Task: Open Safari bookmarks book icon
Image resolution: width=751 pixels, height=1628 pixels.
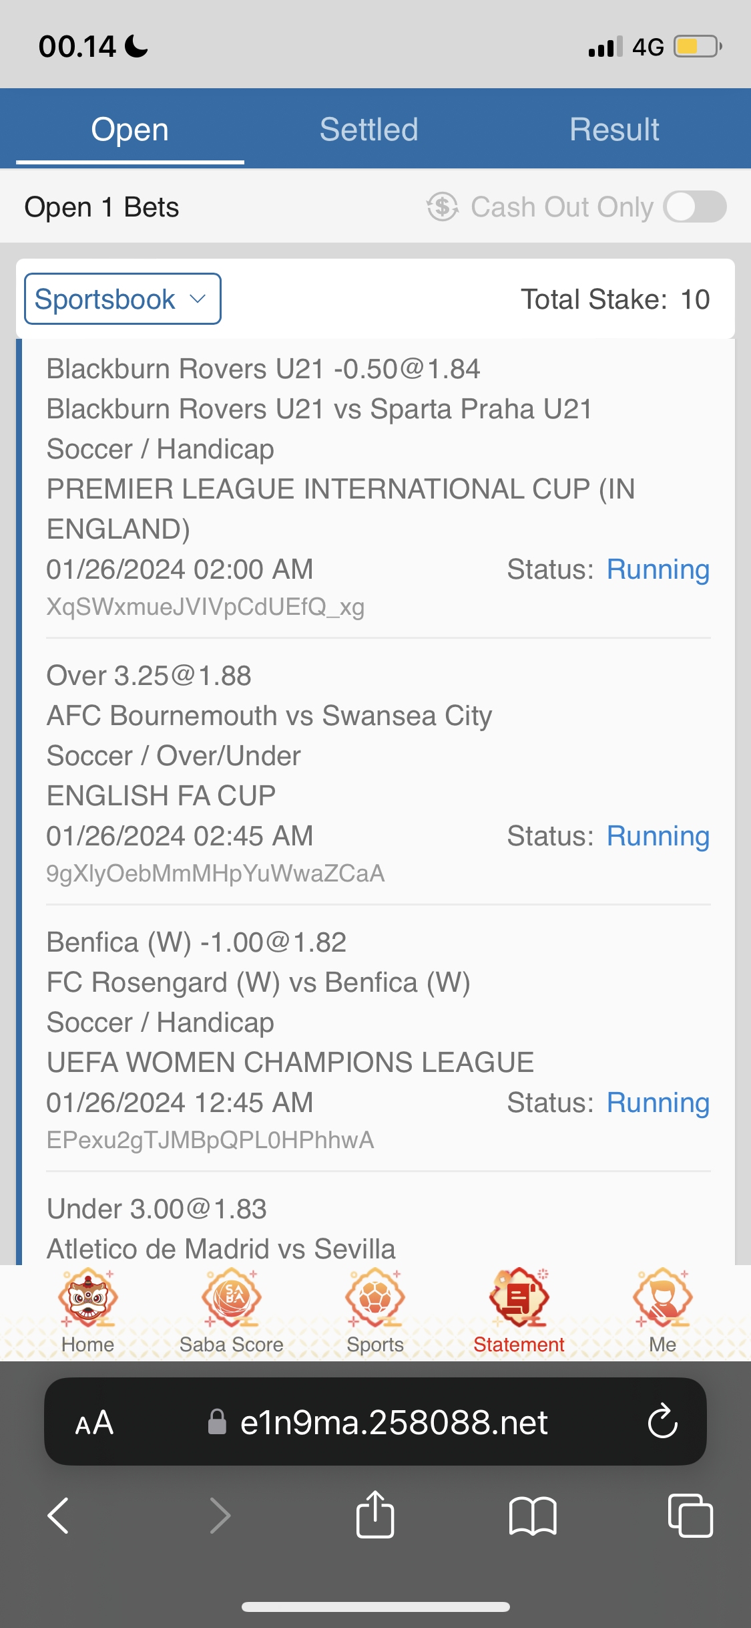Action: pyautogui.click(x=532, y=1515)
